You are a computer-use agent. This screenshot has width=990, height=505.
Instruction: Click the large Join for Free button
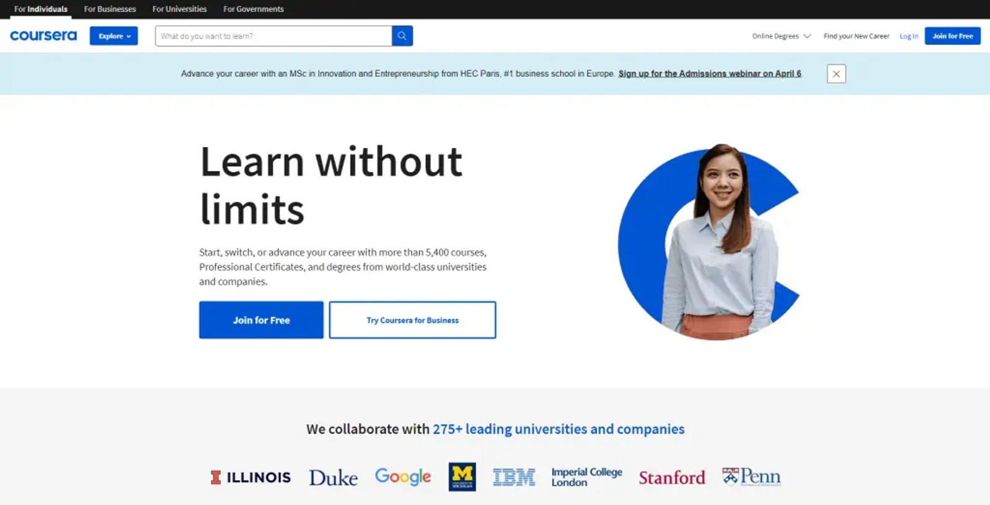point(261,320)
